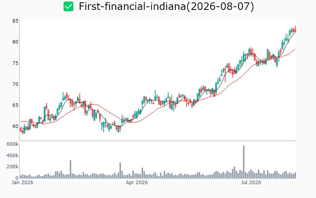Click the 400k volume axis label
Image resolution: width=316 pixels, height=198 pixels.
[13, 156]
